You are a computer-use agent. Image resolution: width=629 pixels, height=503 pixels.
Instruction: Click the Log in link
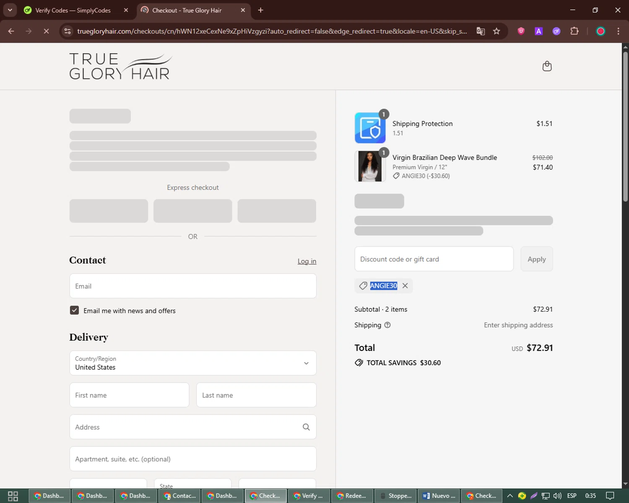(307, 261)
